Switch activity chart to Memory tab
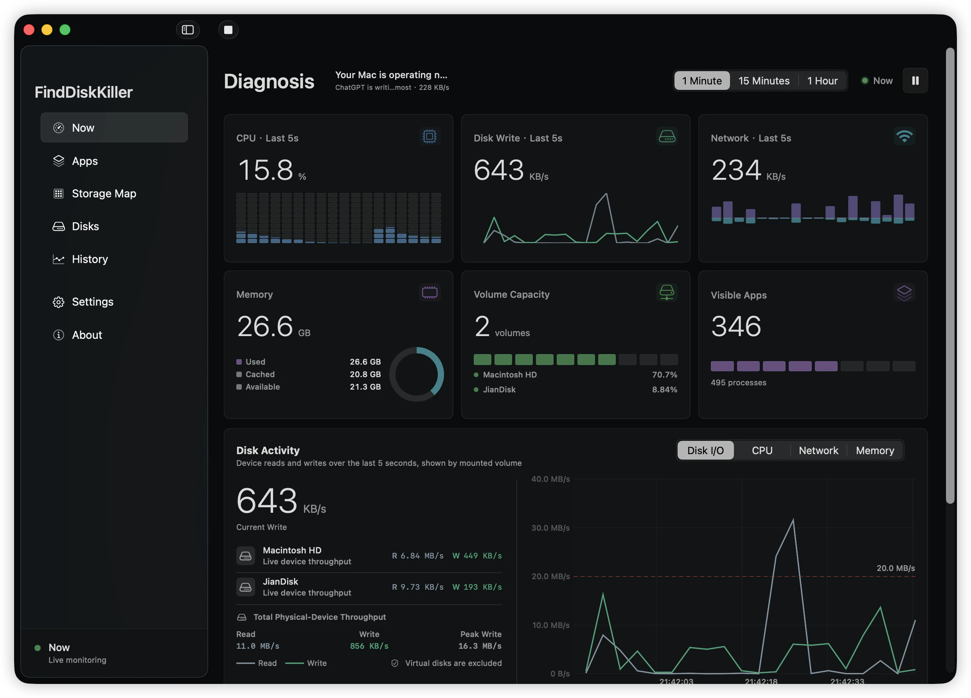This screenshot has width=971, height=698. pyautogui.click(x=875, y=450)
